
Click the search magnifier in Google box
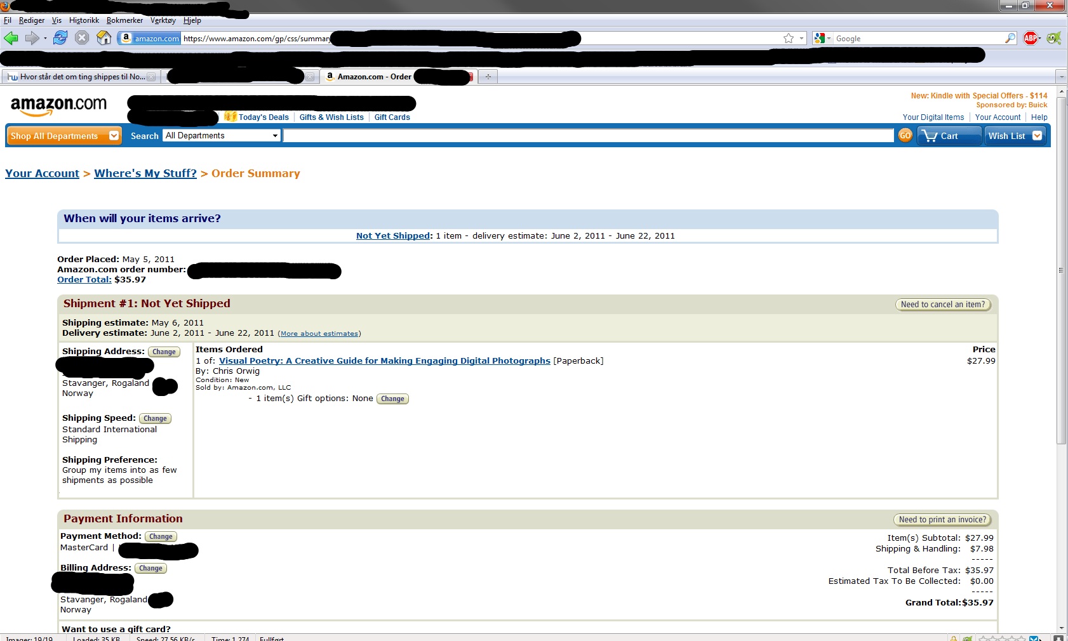[1010, 39]
